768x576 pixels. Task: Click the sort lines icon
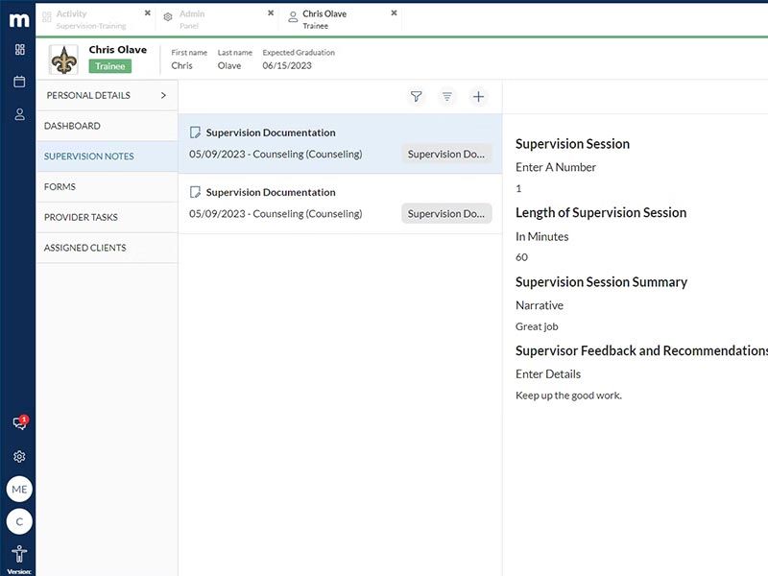tap(447, 97)
